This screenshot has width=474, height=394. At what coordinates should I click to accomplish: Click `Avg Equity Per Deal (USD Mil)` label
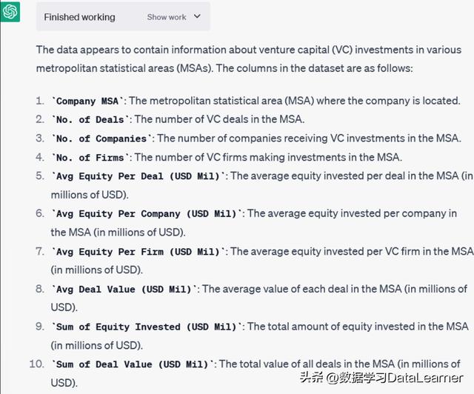click(139, 176)
